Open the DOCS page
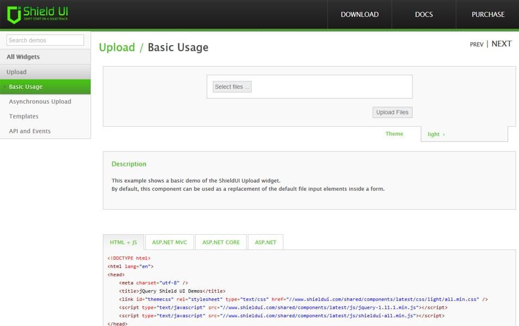The width and height of the screenshot is (519, 326). (x=424, y=15)
